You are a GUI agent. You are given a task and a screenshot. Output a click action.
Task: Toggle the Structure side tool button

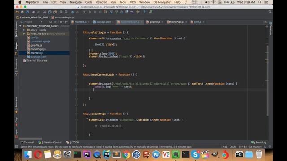tap(17, 68)
